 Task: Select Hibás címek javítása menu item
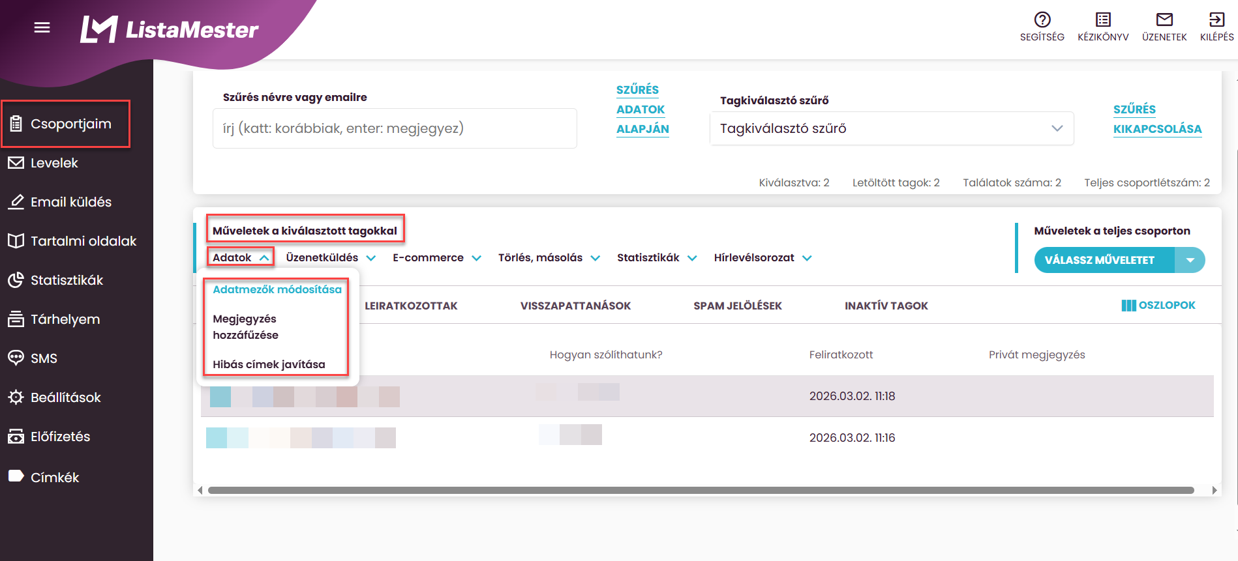pyautogui.click(x=269, y=364)
